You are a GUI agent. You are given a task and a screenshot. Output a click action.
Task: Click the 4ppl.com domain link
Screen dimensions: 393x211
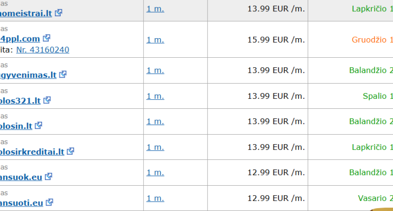point(20,39)
